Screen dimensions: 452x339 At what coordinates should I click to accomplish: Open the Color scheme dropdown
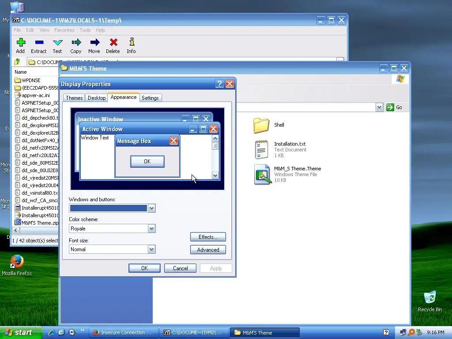[152, 229]
